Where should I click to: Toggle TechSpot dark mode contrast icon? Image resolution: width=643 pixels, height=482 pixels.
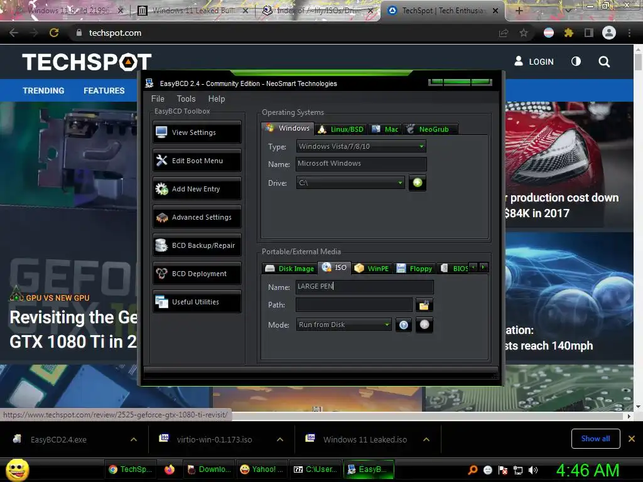coord(576,62)
